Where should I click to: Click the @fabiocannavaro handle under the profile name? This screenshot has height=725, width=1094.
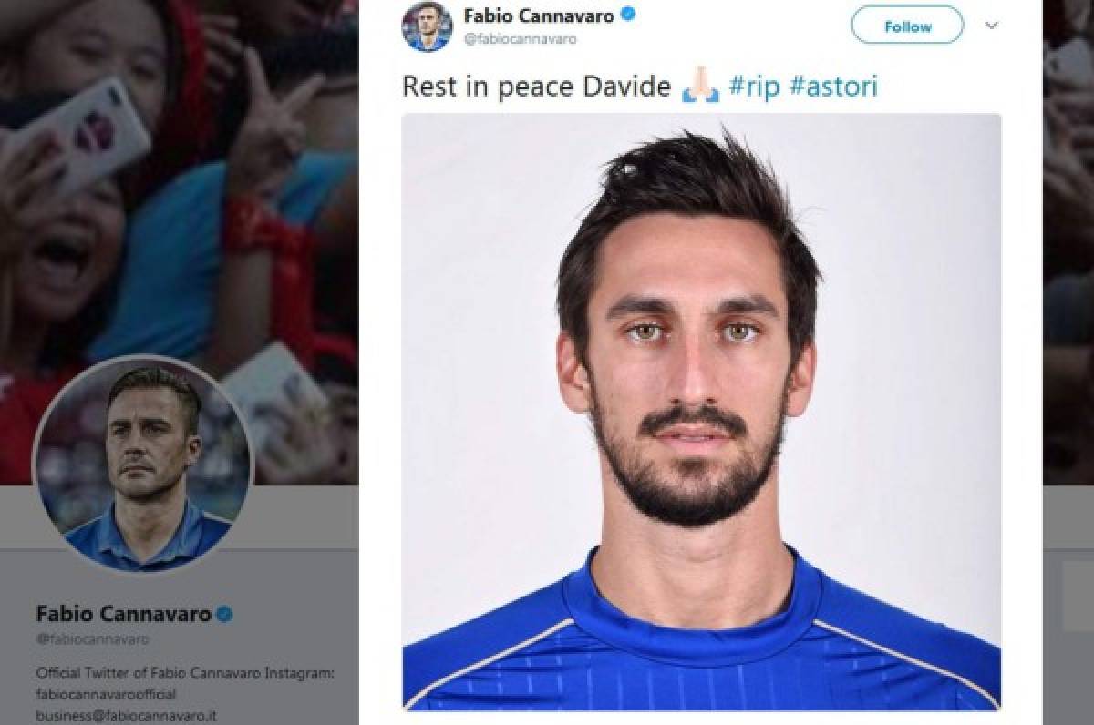coord(91,640)
